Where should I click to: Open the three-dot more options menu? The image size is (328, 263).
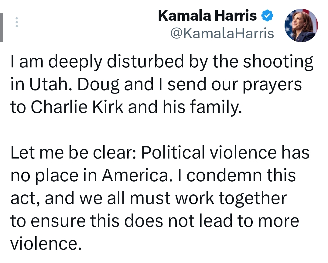[17, 22]
